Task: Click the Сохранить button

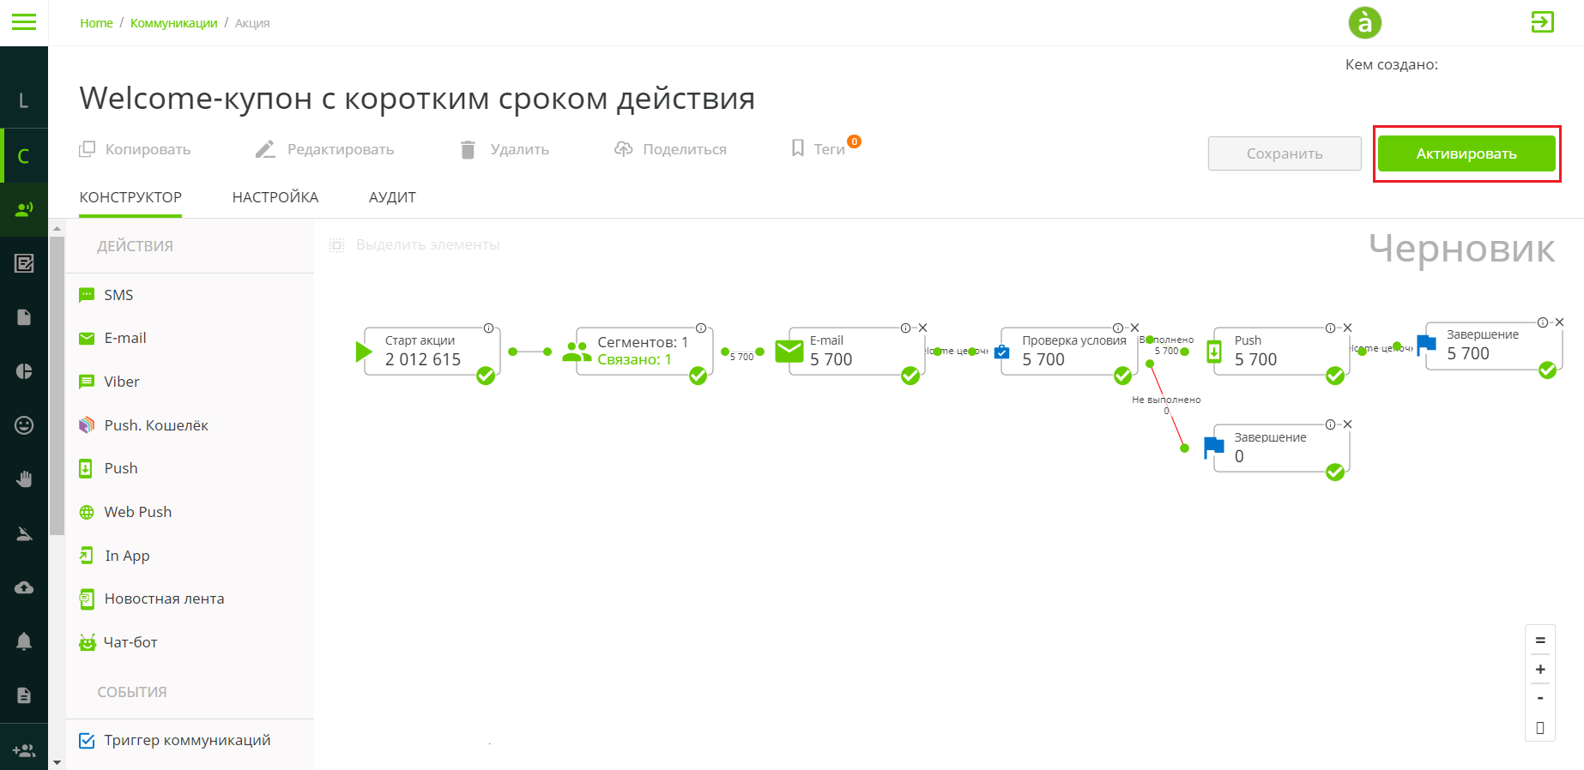Action: 1285,153
